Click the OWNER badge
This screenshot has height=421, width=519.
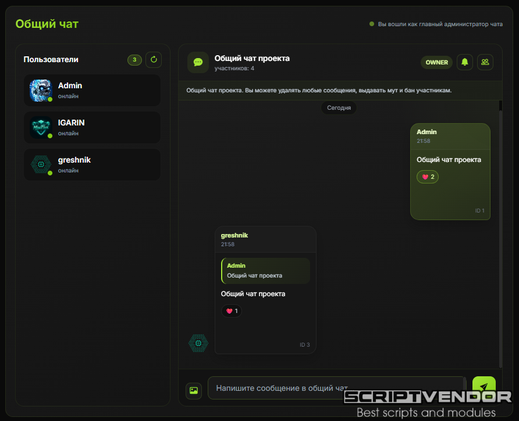tap(436, 62)
